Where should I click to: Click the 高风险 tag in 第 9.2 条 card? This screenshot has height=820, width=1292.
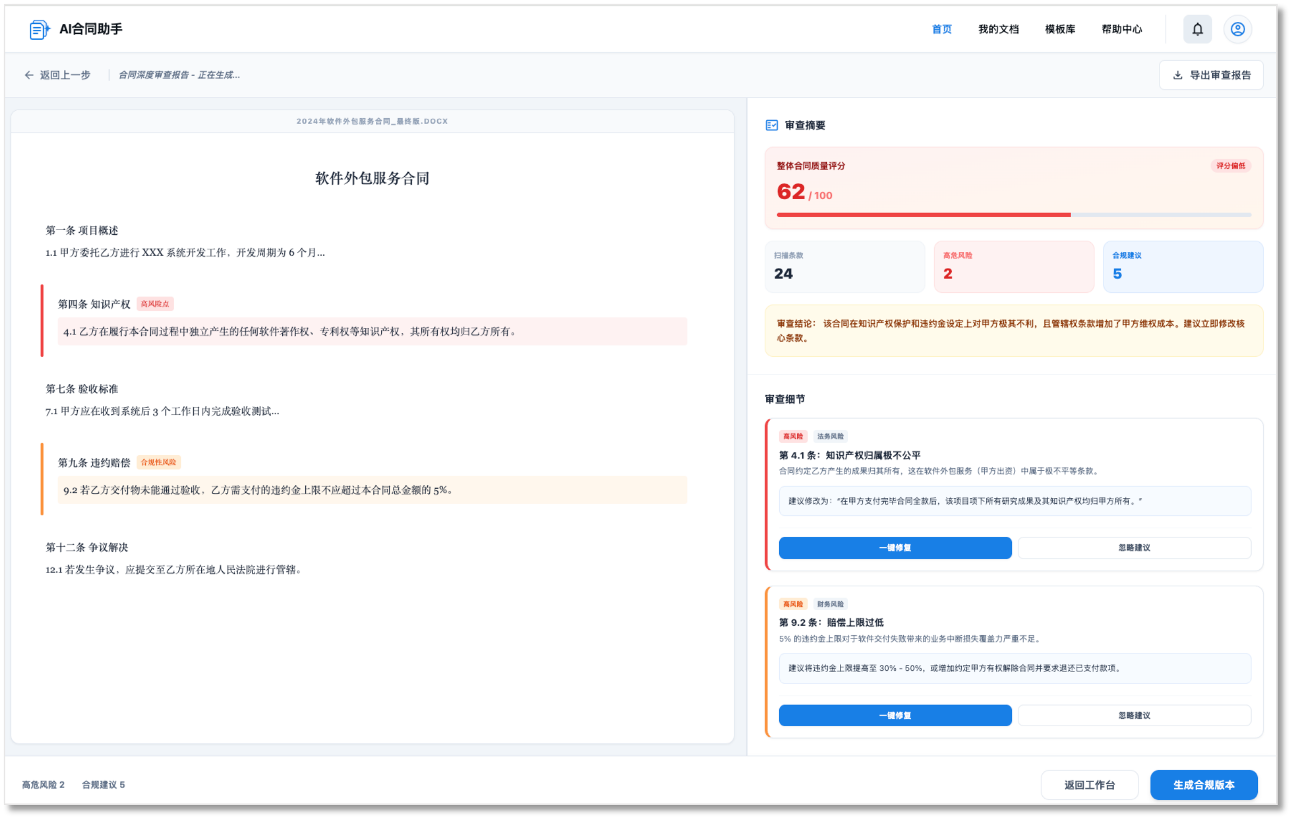[793, 604]
